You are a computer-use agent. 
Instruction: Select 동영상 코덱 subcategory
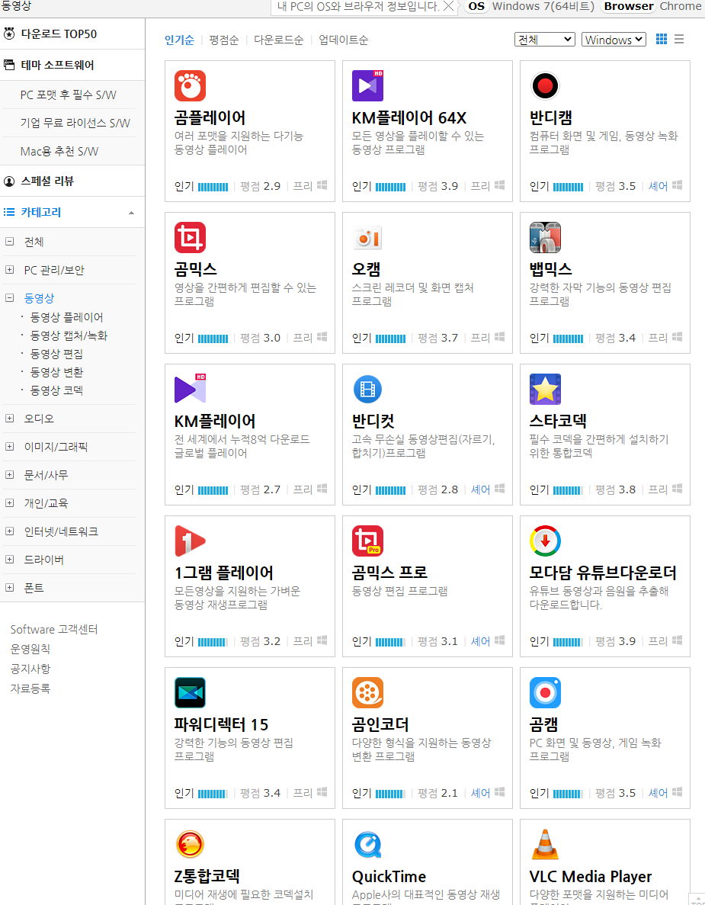click(56, 390)
